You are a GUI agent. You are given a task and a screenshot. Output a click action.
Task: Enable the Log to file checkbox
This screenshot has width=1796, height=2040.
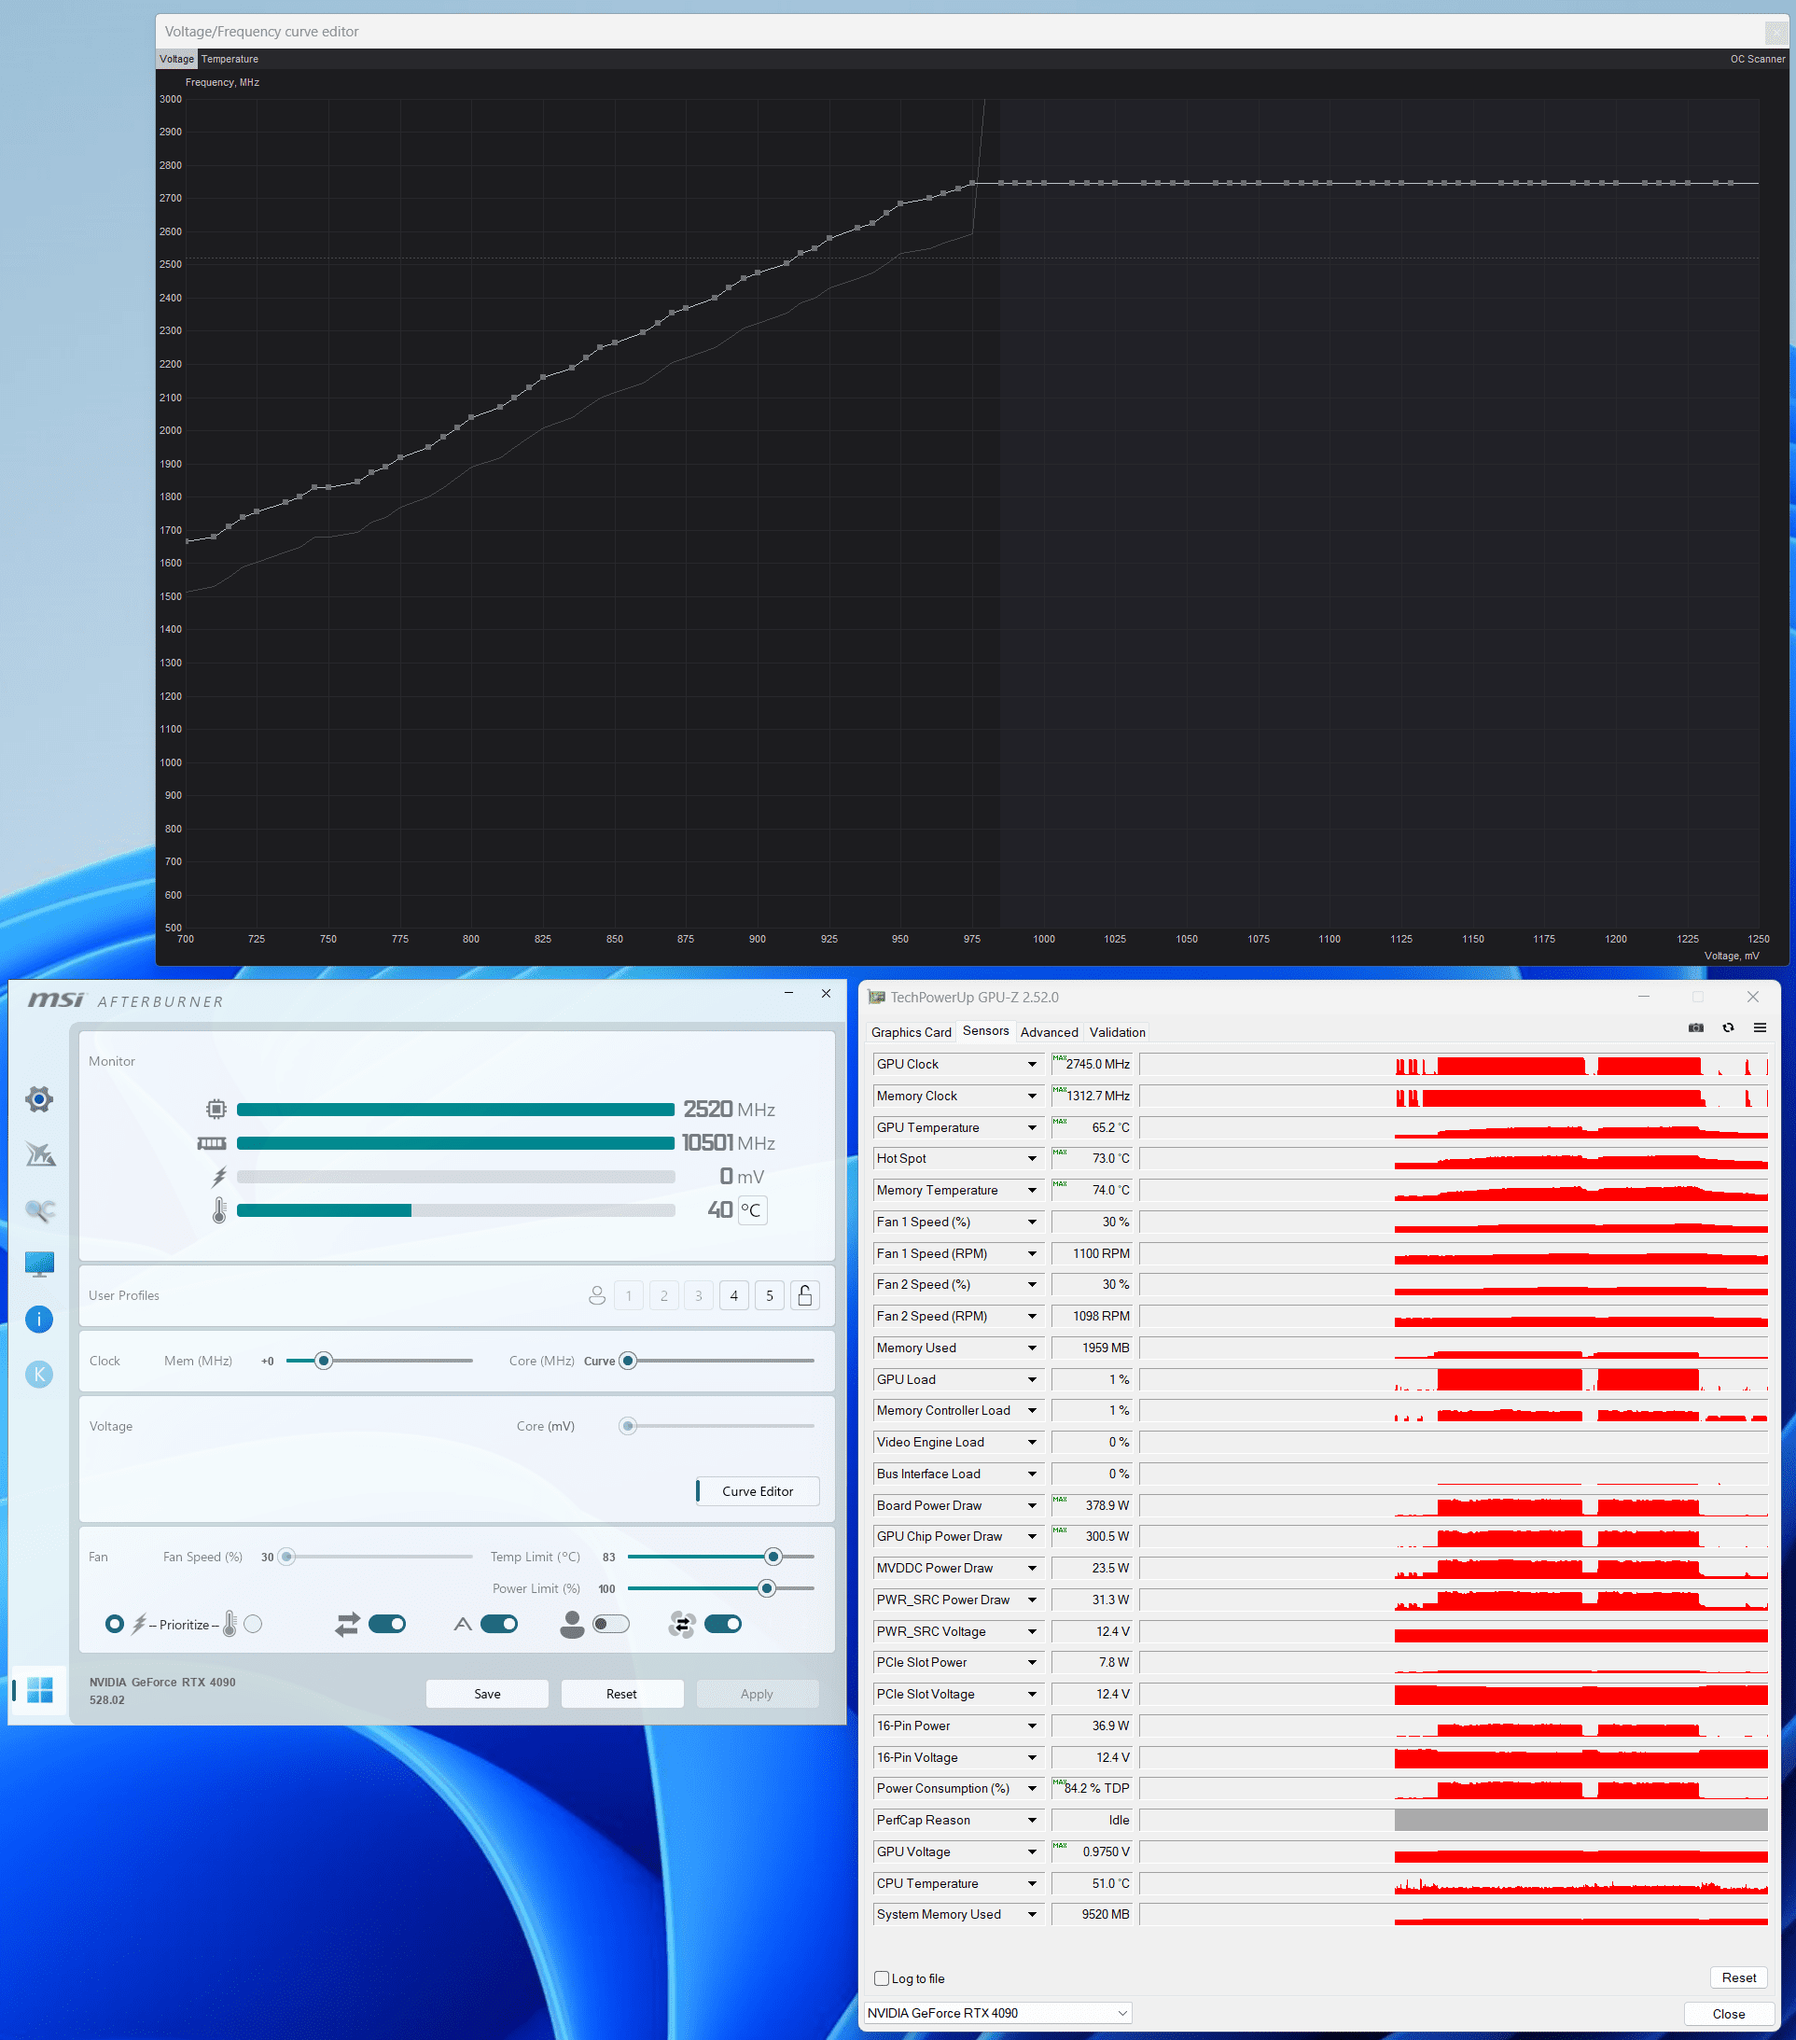click(881, 1978)
